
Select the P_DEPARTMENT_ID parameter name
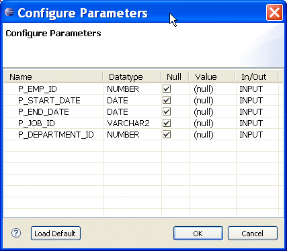[56, 135]
